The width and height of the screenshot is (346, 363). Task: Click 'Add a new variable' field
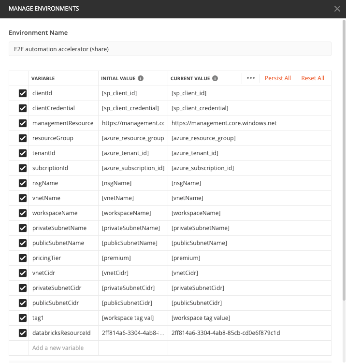pos(58,348)
